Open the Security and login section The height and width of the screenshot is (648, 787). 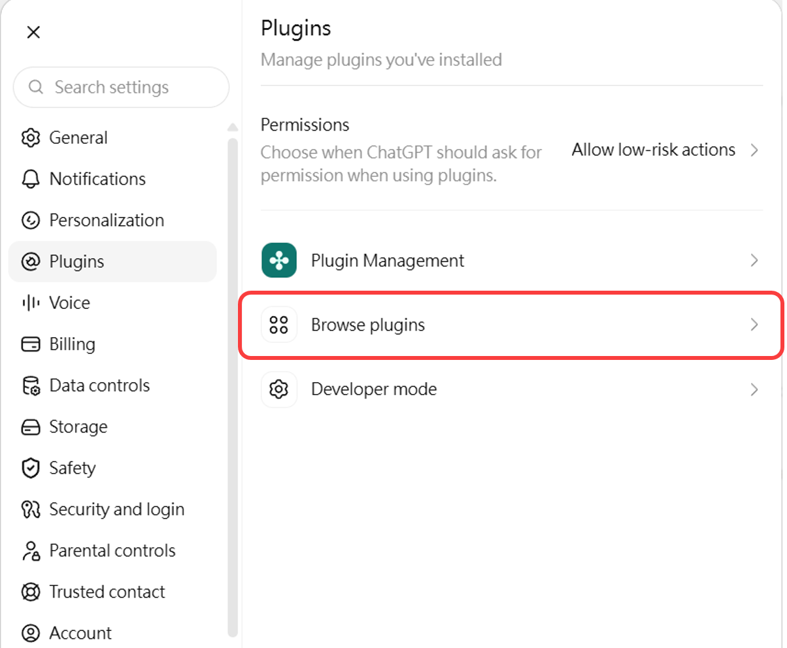tap(112, 509)
